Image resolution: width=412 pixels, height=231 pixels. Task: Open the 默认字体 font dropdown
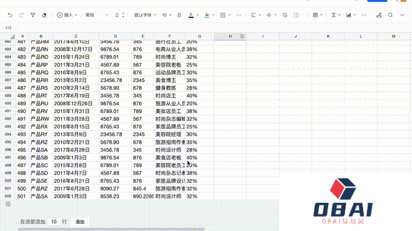(x=145, y=15)
